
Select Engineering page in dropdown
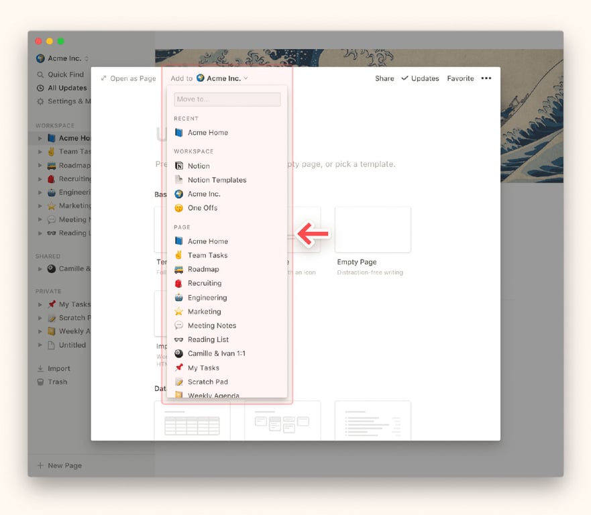227,297
